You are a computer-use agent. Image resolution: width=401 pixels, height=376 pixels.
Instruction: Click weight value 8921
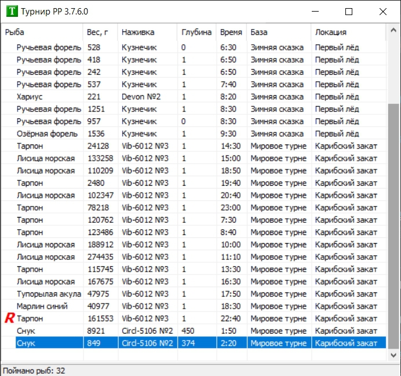tap(96, 331)
